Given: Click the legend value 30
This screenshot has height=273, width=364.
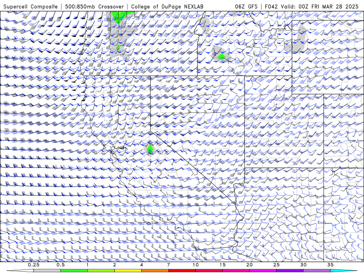Looking at the screenshot, I should [x=303, y=265].
